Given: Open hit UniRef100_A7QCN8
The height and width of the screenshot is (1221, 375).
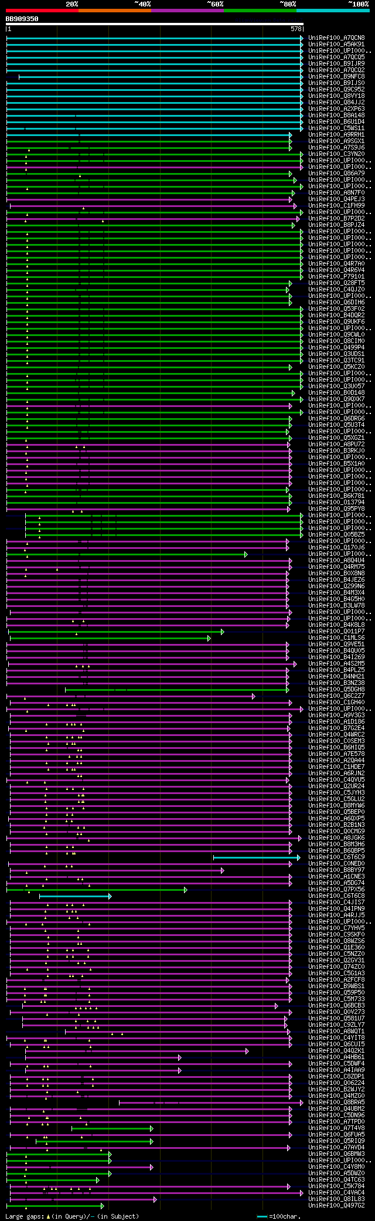Looking at the screenshot, I should pos(336,38).
